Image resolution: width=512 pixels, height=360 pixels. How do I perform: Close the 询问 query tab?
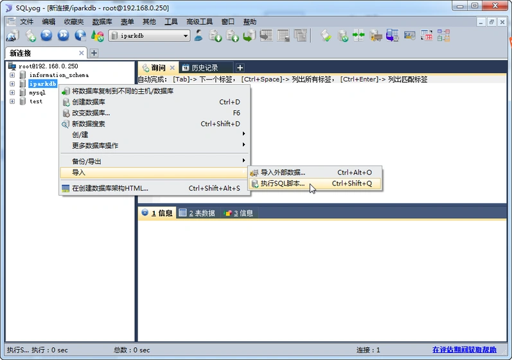click(x=172, y=68)
